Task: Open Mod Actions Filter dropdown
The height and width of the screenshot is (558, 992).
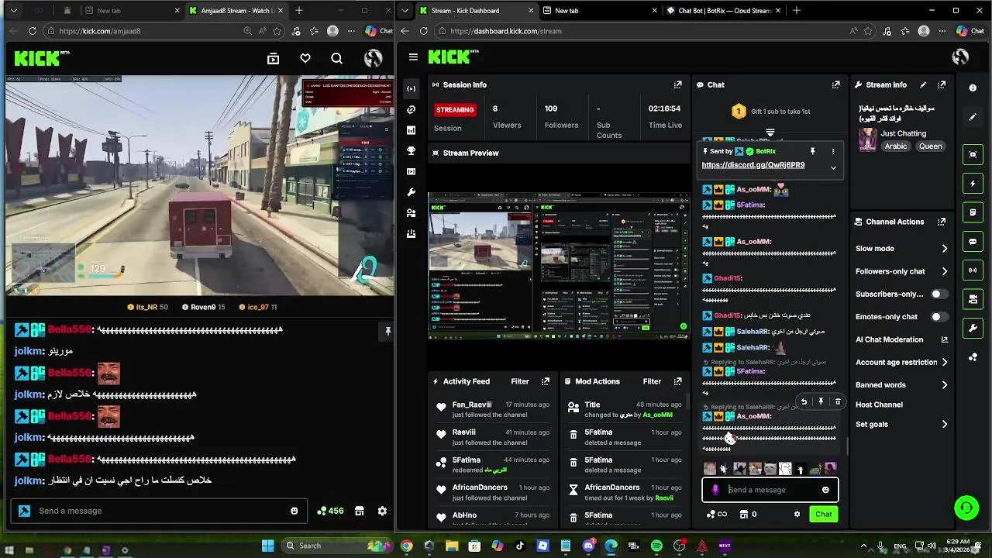Action: tap(653, 381)
